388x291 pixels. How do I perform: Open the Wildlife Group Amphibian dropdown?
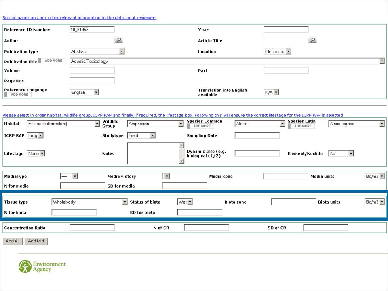[155, 124]
